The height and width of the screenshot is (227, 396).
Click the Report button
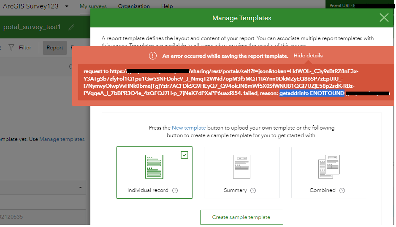(x=55, y=48)
